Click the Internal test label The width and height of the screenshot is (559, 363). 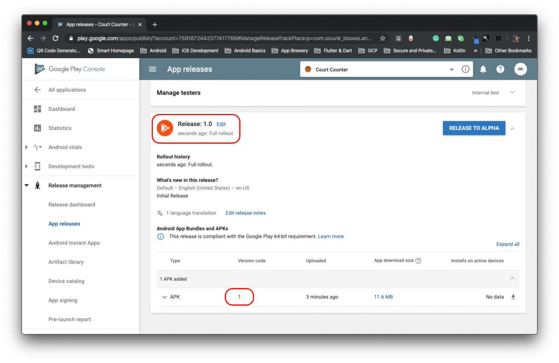tap(486, 93)
